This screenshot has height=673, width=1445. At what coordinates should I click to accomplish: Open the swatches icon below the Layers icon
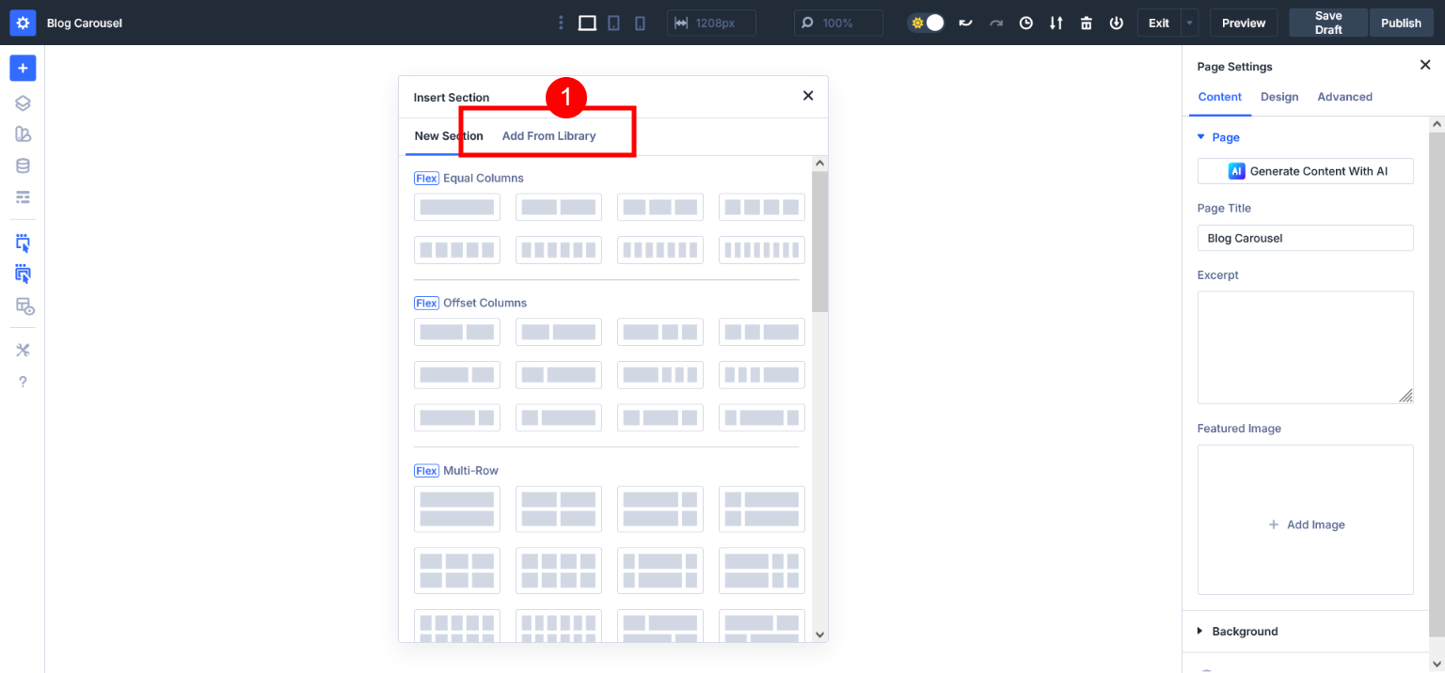tap(23, 134)
